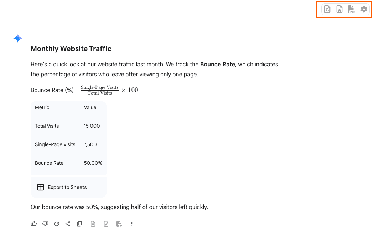Click Google Docs icon below the response
This screenshot has width=374, height=234.
[93, 224]
